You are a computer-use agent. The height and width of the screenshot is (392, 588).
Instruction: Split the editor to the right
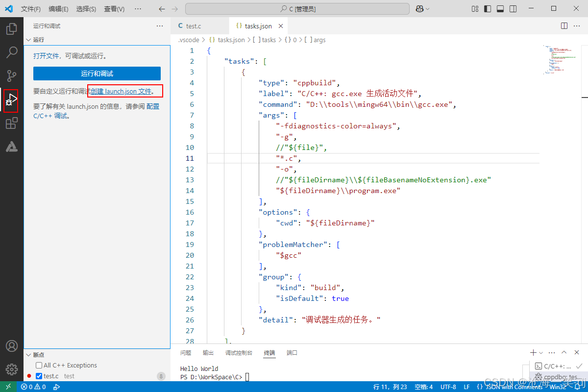tap(564, 25)
